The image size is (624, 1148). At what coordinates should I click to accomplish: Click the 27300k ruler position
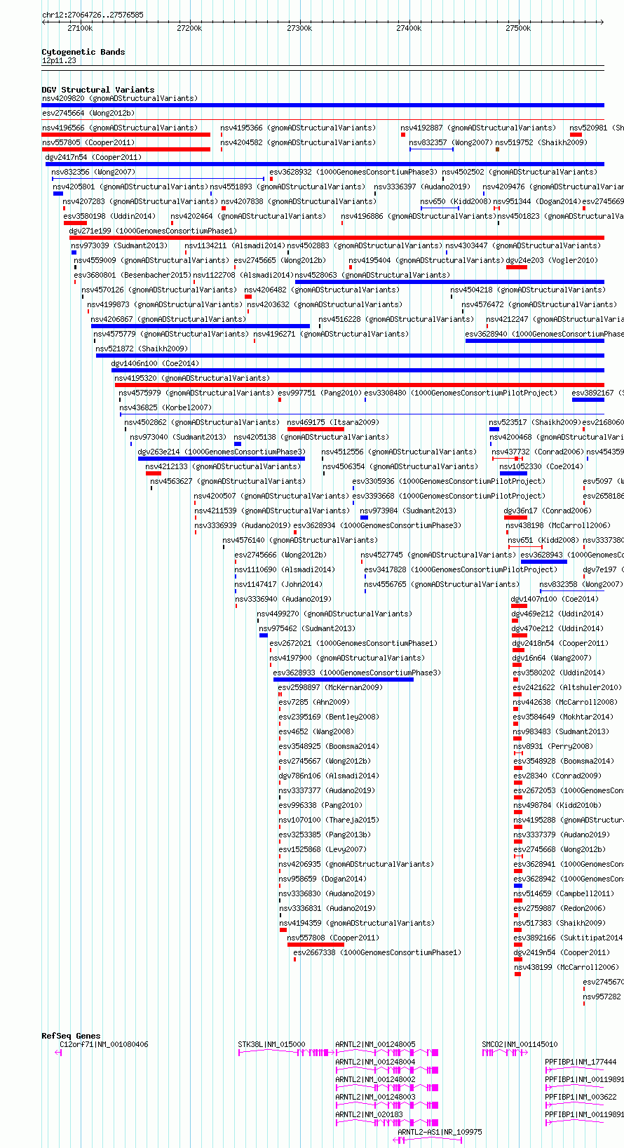[x=299, y=28]
